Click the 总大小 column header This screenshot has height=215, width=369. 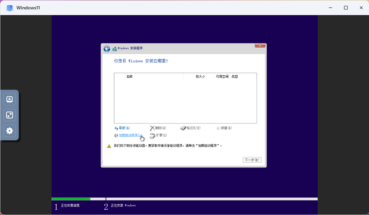point(195,76)
